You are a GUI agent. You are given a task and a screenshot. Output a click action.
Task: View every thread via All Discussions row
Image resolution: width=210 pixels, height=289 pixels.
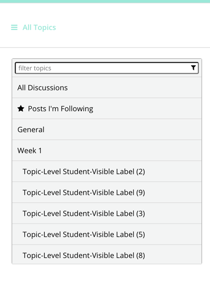[107, 87]
